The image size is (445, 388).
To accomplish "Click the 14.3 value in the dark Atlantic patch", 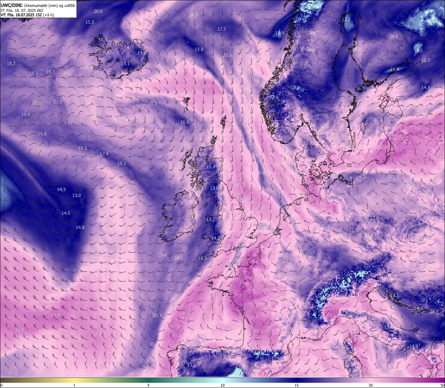I will click(x=61, y=189).
